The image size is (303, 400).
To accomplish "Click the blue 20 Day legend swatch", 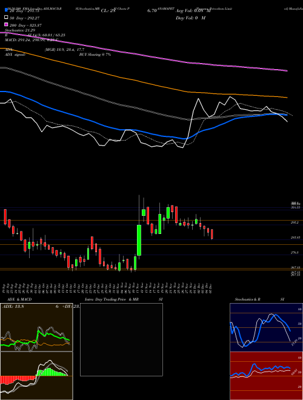I will click(x=6, y=10).
